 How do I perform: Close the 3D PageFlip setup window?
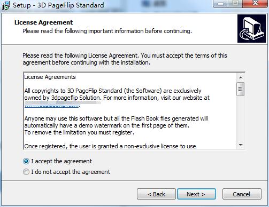(255, 4)
